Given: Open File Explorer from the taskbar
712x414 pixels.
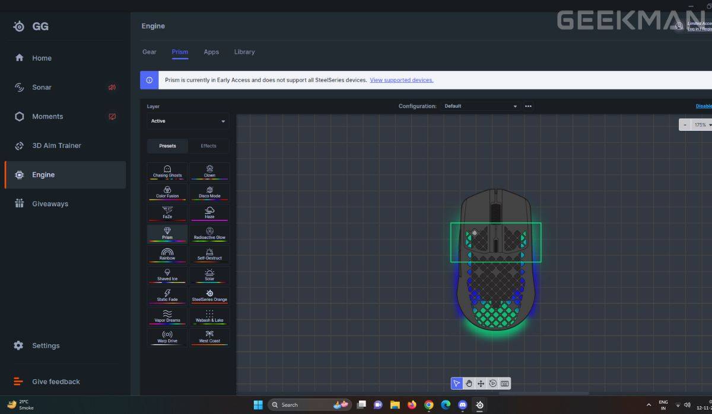Looking at the screenshot, I should [395, 405].
